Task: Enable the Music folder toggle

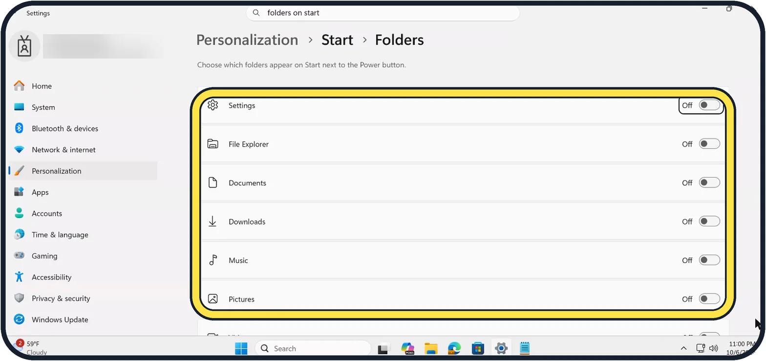Action: [709, 260]
